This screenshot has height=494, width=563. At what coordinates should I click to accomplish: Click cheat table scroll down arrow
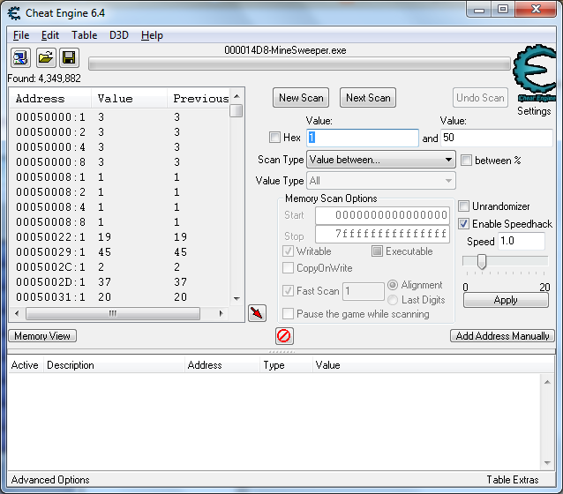pos(547,463)
